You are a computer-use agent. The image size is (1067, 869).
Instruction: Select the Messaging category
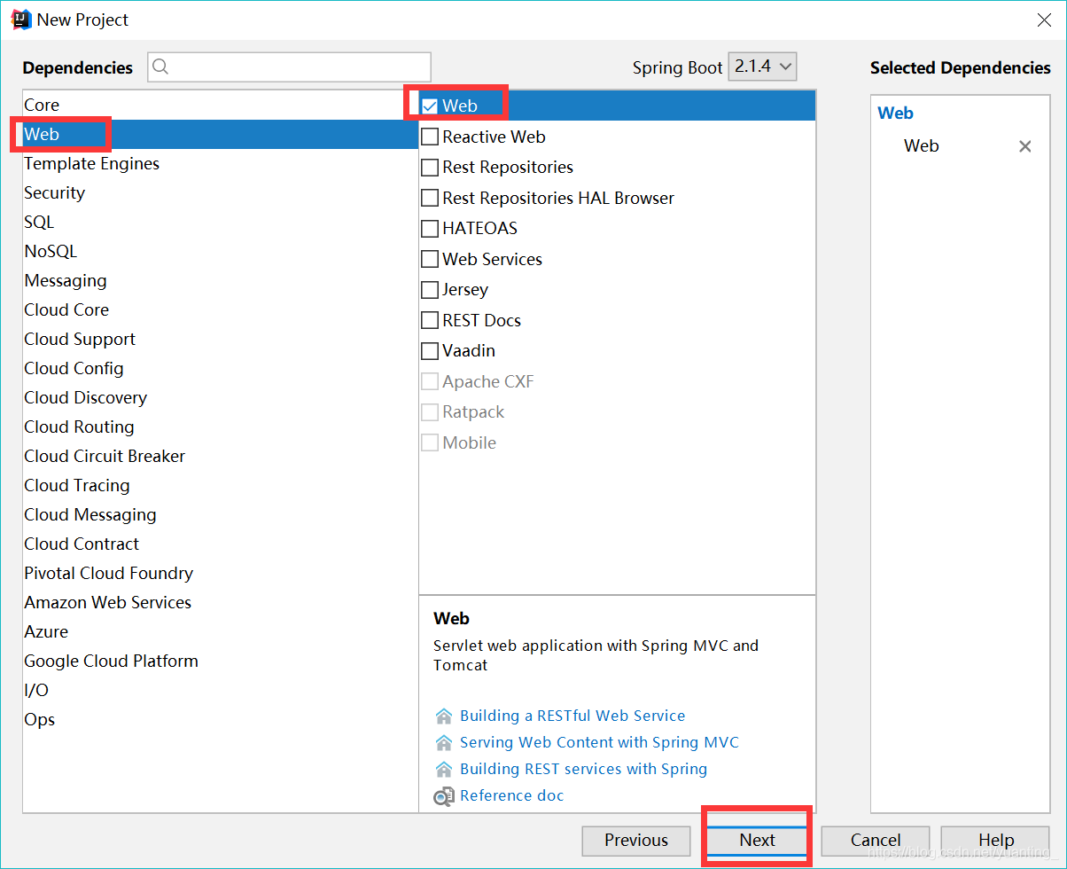(x=220, y=280)
